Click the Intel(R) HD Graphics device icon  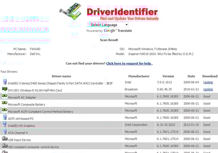pos(5,124)
